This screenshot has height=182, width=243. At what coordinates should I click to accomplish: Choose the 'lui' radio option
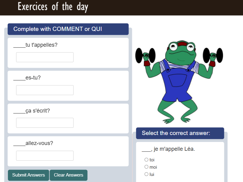pyautogui.click(x=146, y=174)
